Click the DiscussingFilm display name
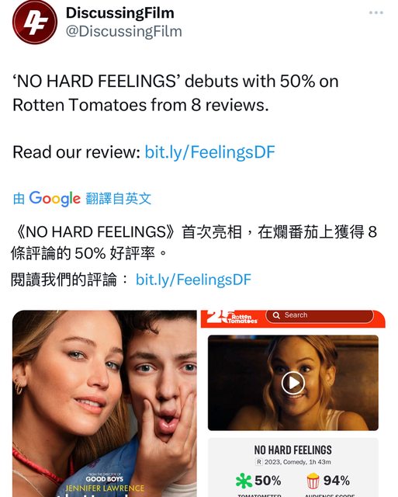Screen dimensions: 398x497 120,13
